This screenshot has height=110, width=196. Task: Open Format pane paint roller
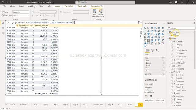pos(152,50)
